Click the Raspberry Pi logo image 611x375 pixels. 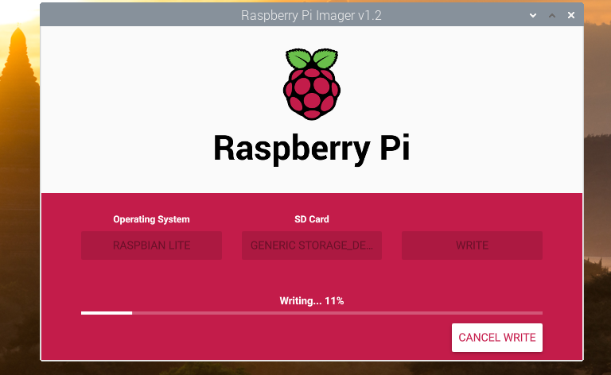tap(312, 84)
